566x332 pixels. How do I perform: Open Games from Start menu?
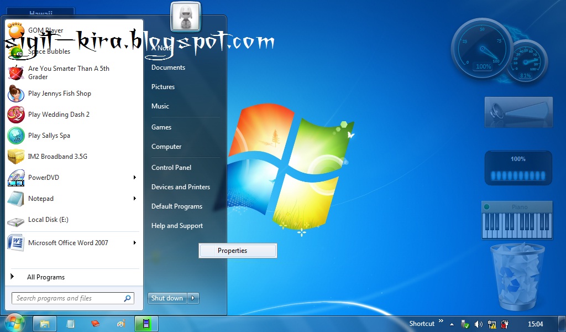pos(161,127)
